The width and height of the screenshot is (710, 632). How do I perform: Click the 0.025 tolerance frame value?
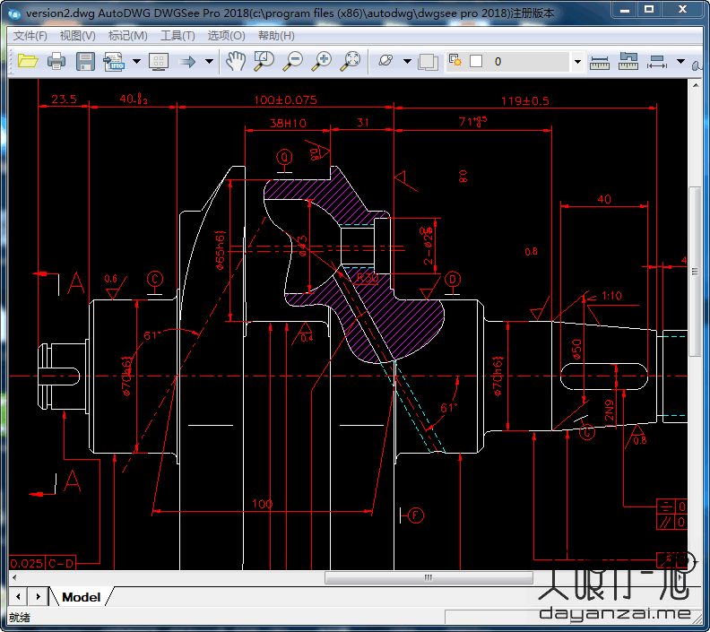[26, 563]
